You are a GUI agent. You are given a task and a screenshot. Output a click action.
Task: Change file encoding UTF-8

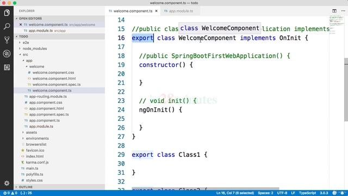pos(282,193)
